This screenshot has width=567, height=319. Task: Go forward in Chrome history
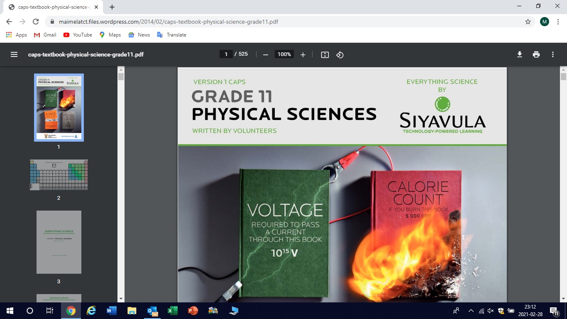(22, 22)
